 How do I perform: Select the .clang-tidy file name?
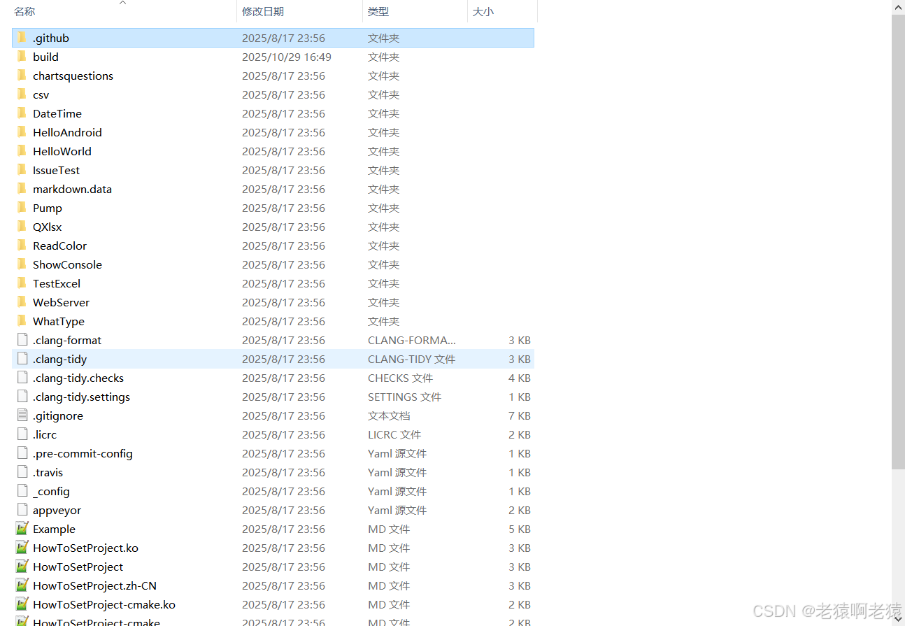(60, 359)
